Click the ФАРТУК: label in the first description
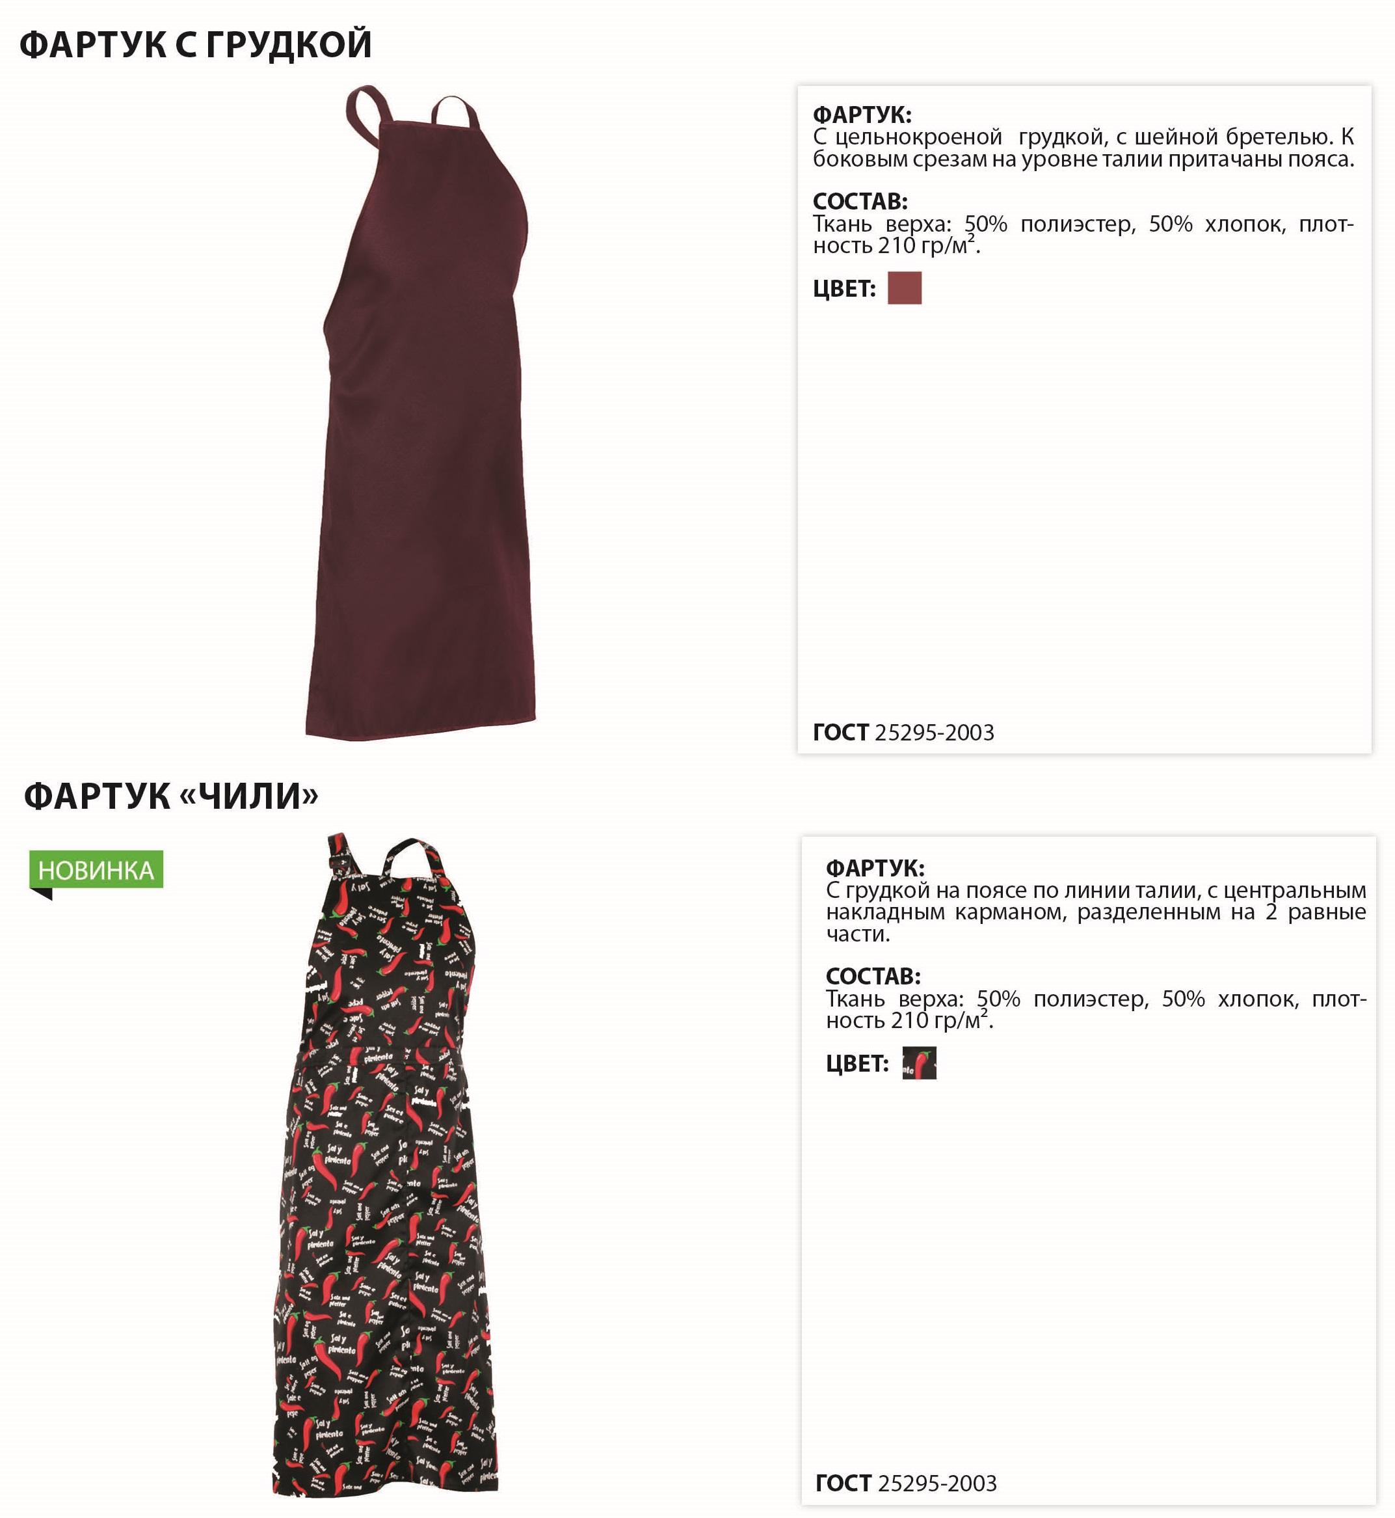 [x=862, y=115]
